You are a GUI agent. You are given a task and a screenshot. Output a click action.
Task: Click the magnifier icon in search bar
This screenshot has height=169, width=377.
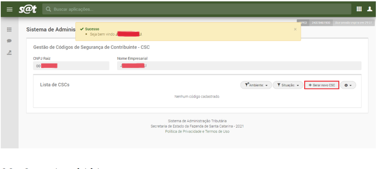pos(49,9)
